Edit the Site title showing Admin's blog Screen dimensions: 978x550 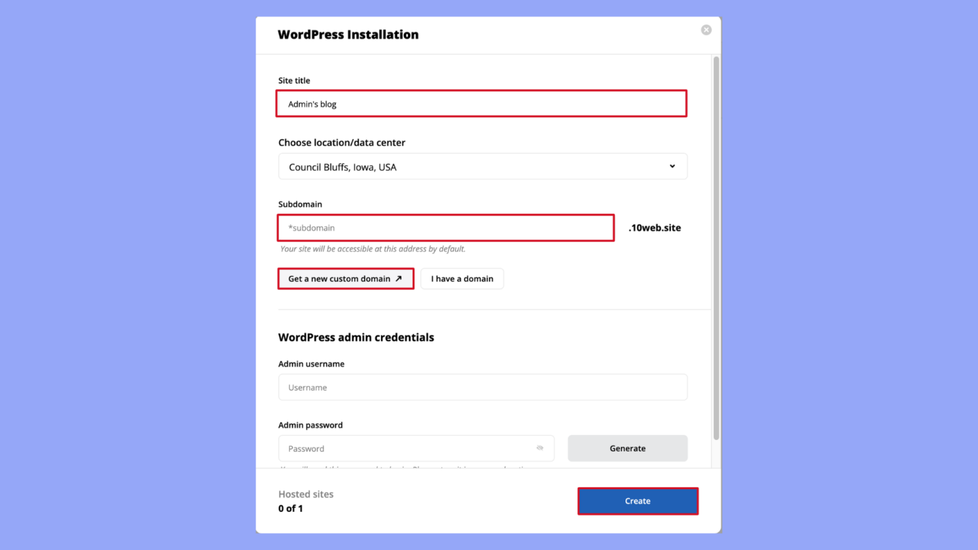tap(481, 103)
